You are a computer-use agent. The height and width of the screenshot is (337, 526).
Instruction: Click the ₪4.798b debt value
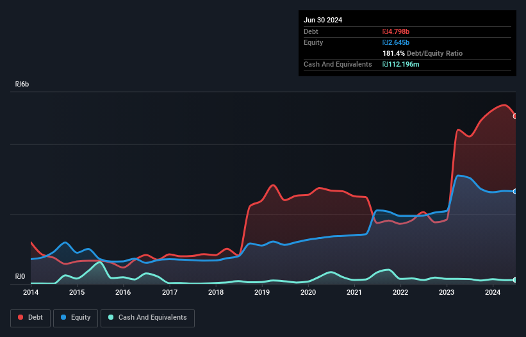point(396,31)
